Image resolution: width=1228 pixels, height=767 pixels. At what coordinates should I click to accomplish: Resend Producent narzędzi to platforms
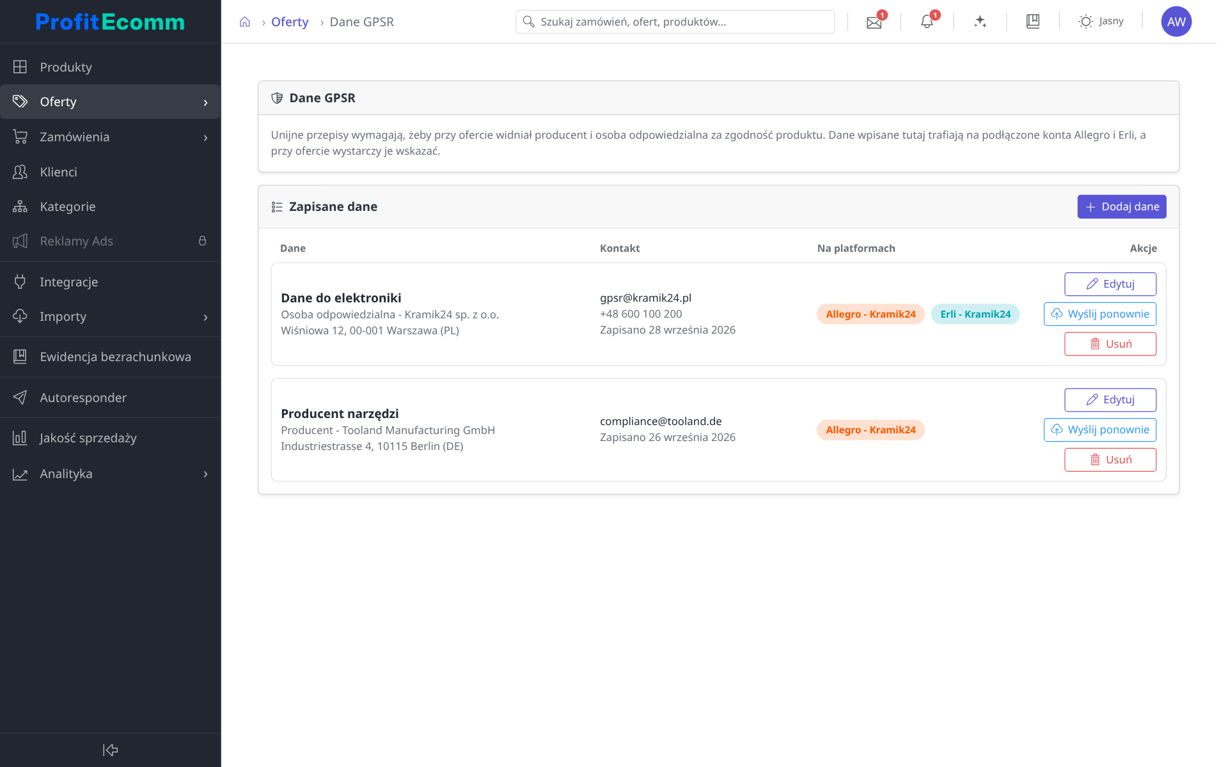point(1099,430)
